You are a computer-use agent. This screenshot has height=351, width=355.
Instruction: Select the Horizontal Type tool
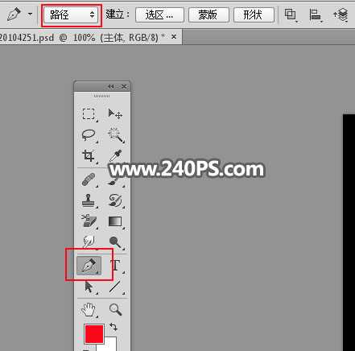click(115, 265)
